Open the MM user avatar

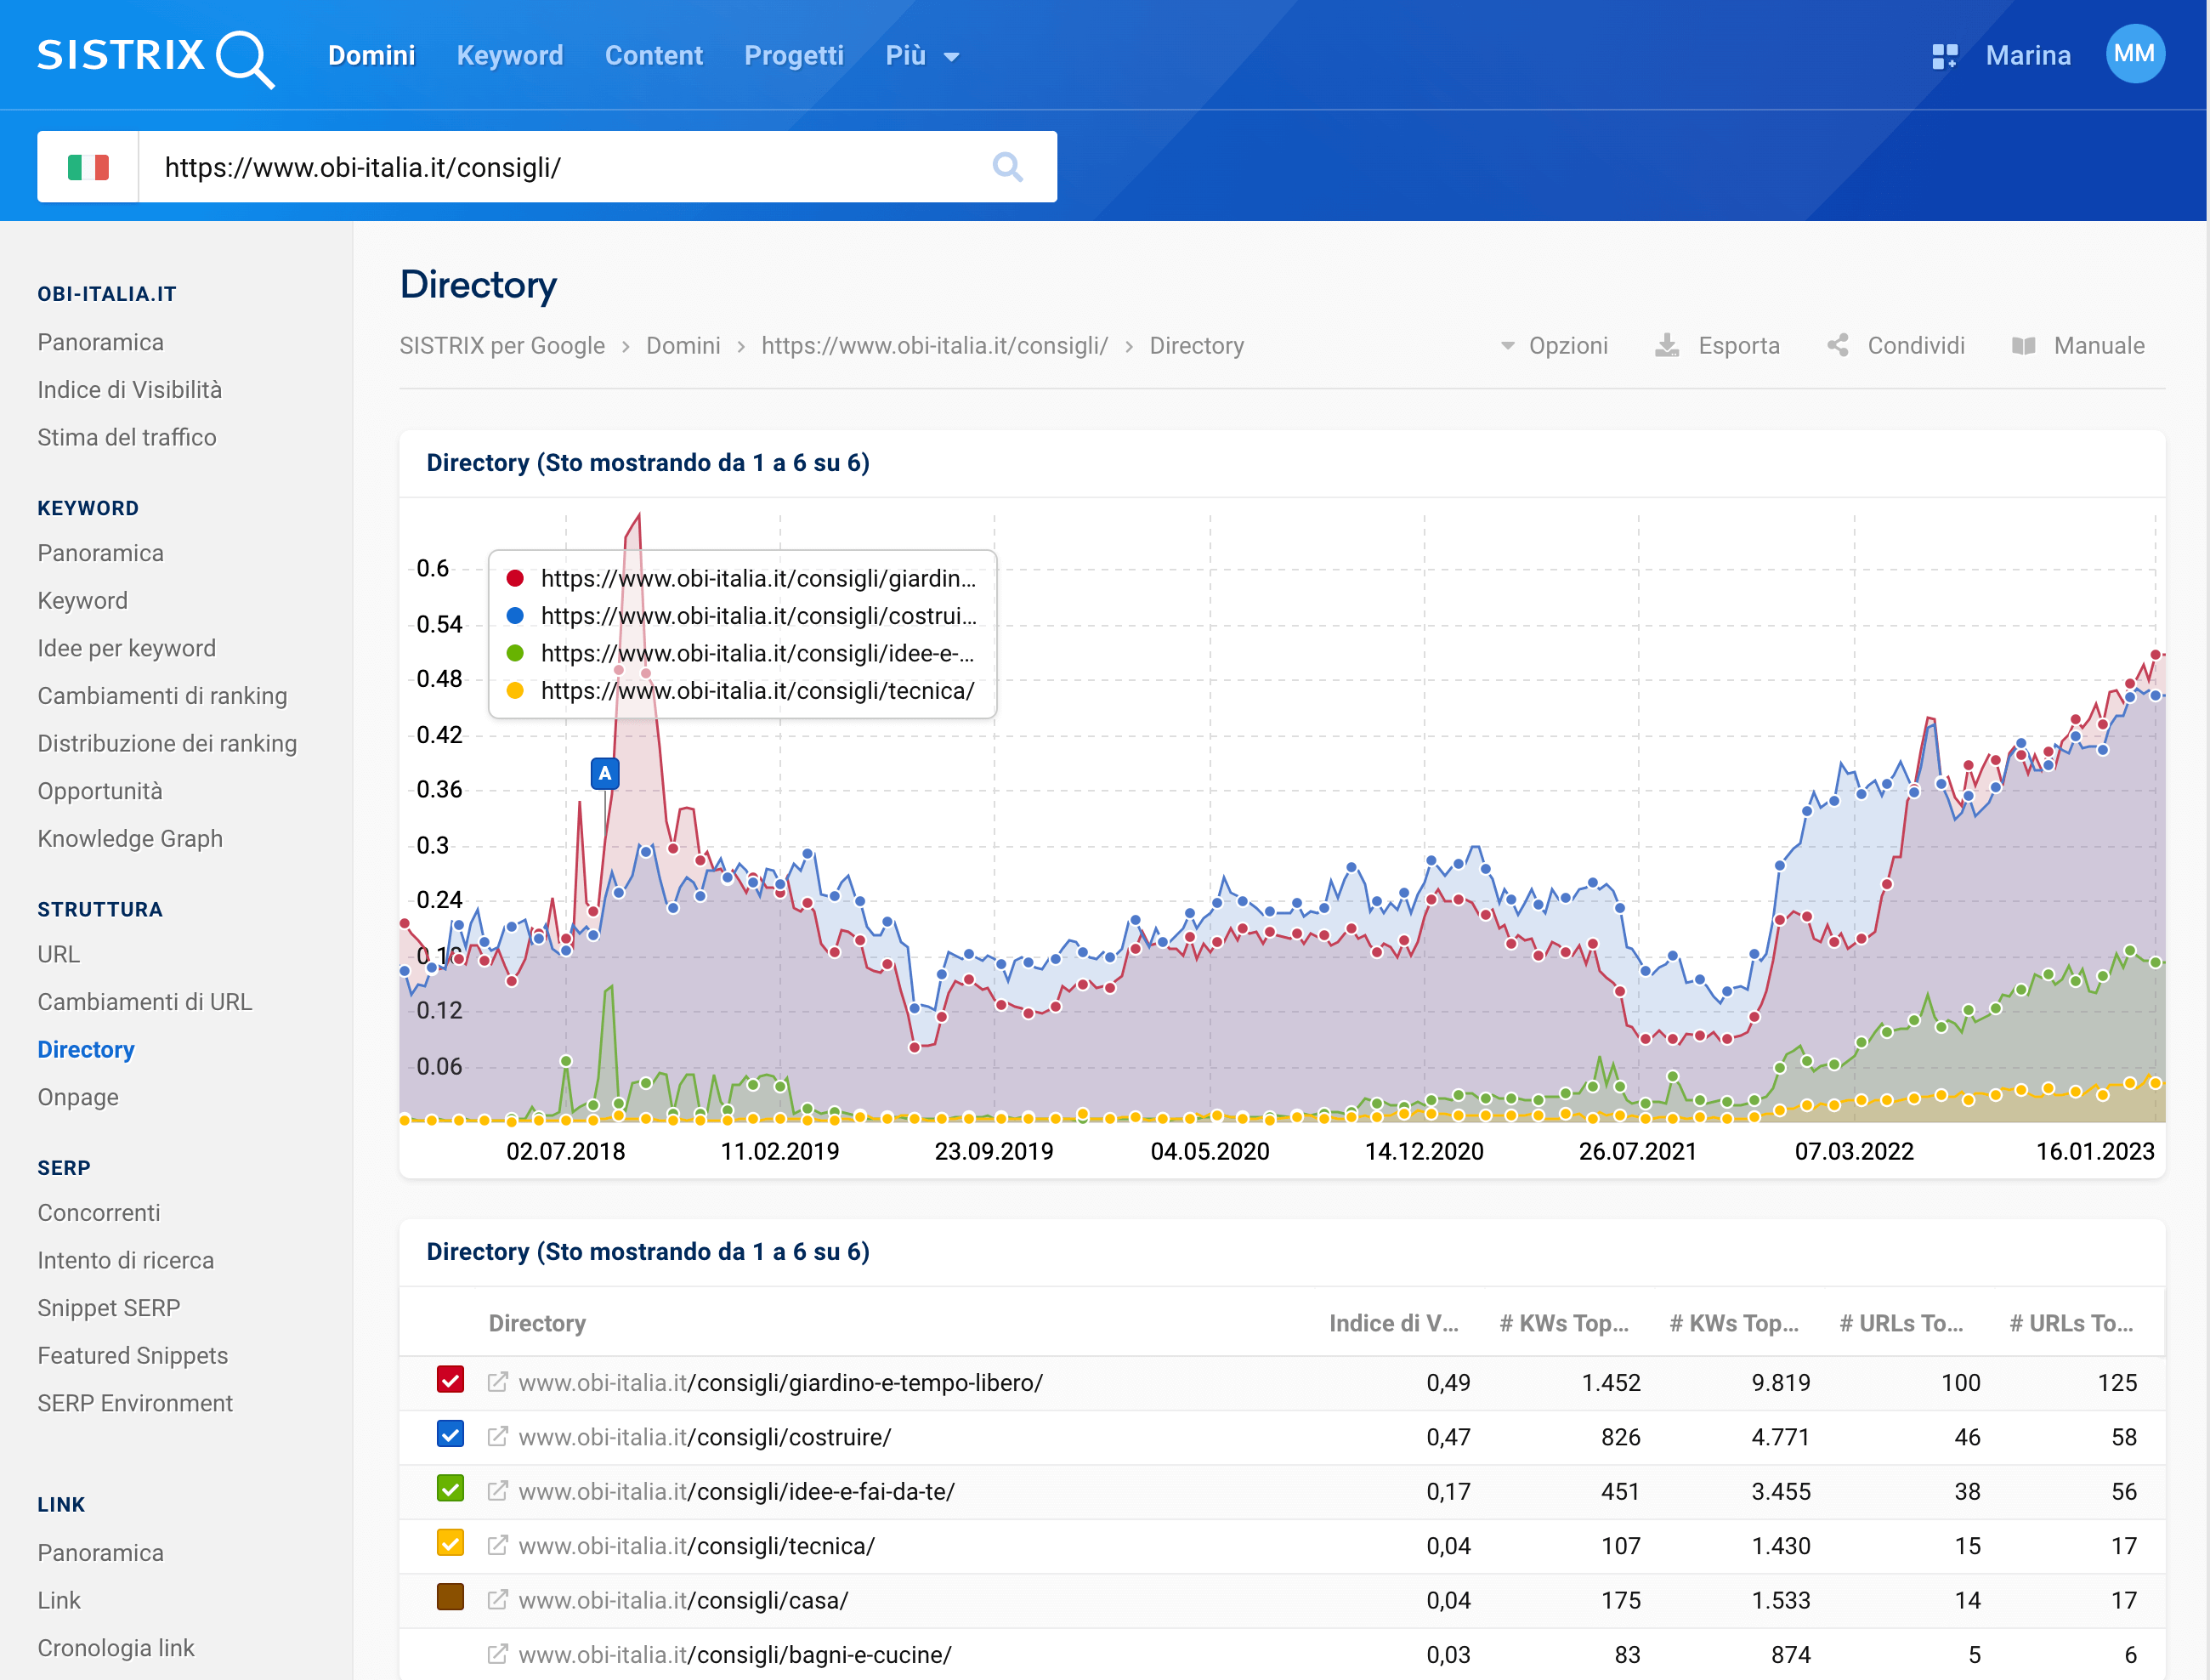[2135, 54]
